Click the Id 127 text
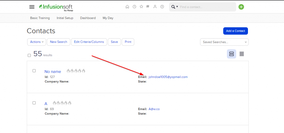 tap(50, 77)
